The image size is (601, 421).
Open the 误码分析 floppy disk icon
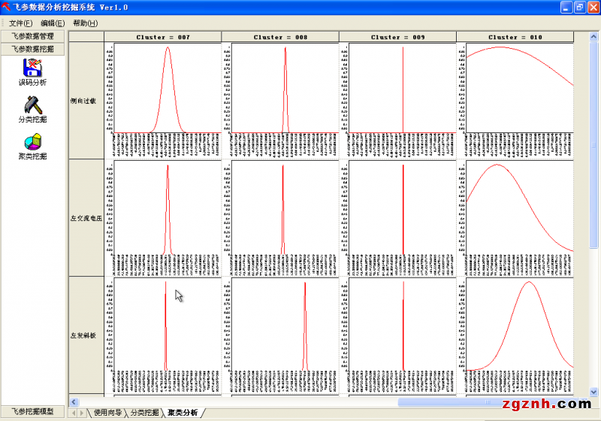click(32, 68)
